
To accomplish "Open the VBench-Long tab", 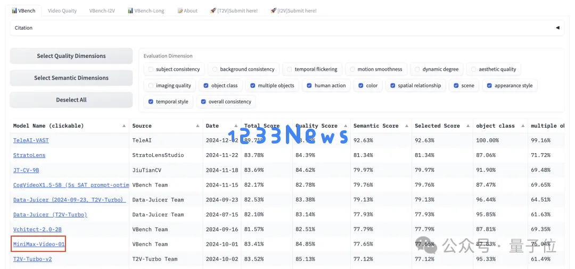I will [x=146, y=11].
